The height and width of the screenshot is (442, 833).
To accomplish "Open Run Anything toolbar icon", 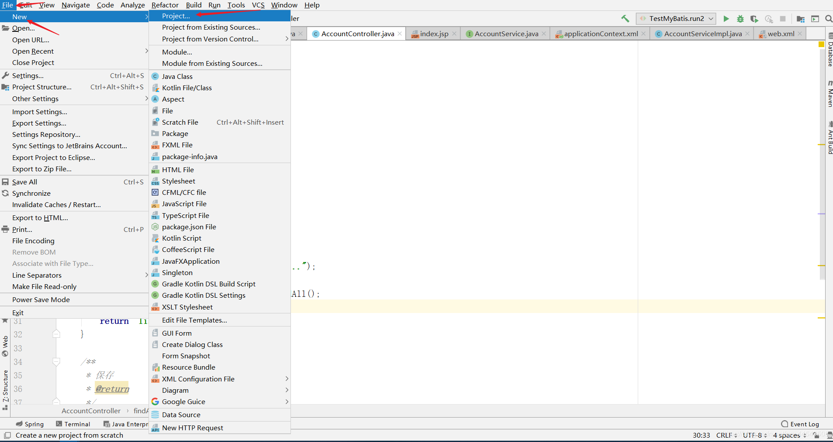I will tap(815, 19).
